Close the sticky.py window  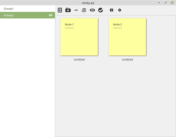tap(172, 3)
